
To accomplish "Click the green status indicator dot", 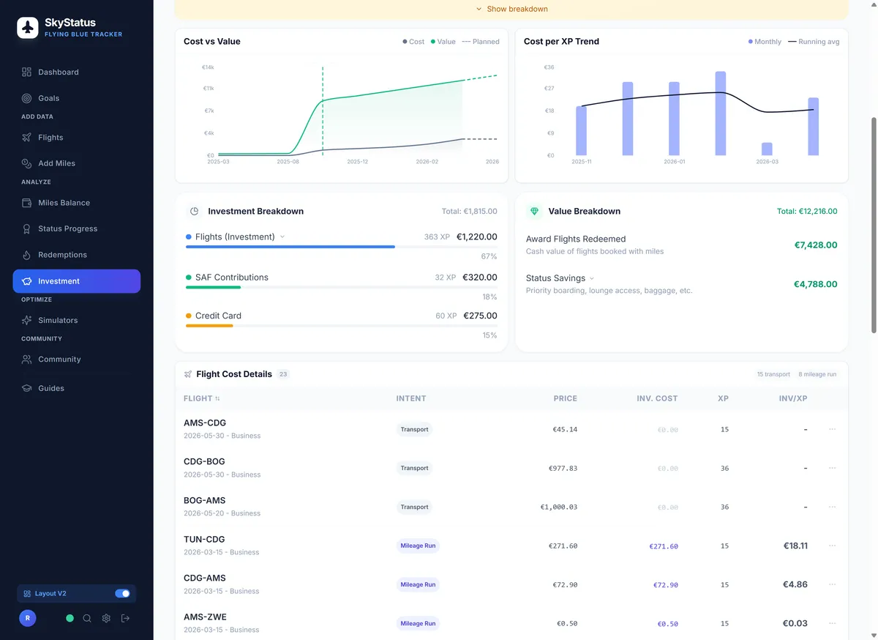I will [70, 618].
